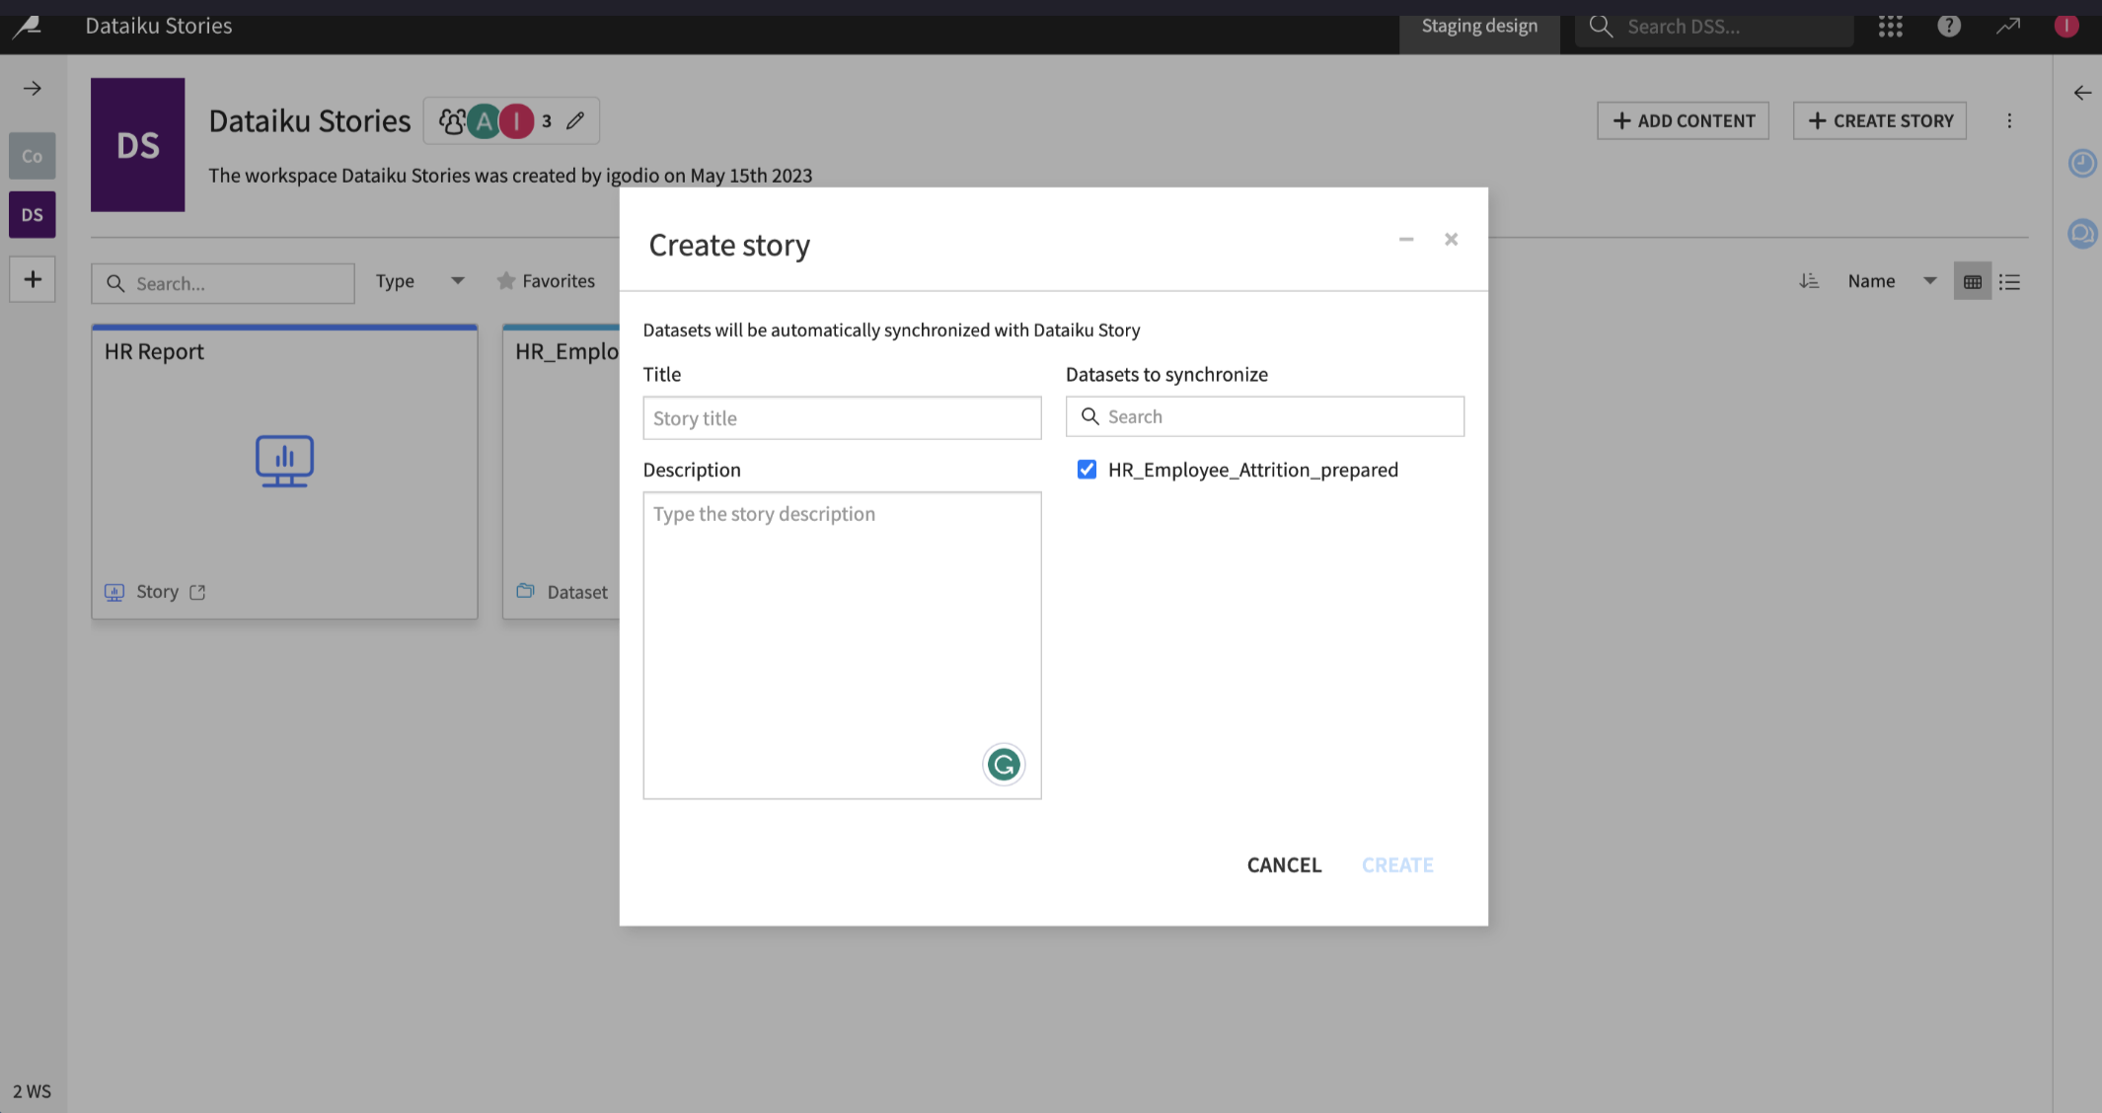The image size is (2102, 1113).
Task: Click the CREATE button
Action: pyautogui.click(x=1397, y=865)
